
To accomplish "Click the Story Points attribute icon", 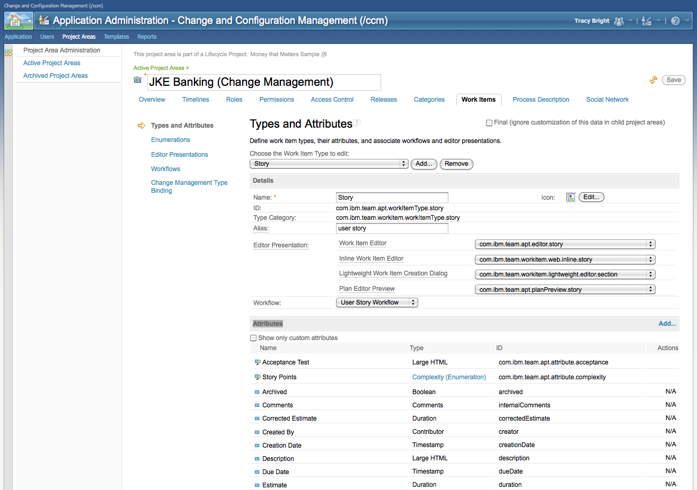I will (258, 377).
